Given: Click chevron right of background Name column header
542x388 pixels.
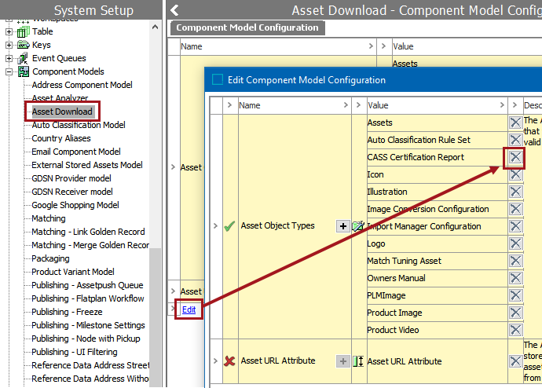Looking at the screenshot, I should [371, 46].
